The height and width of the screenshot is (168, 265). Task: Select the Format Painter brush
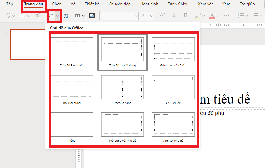click(37, 16)
